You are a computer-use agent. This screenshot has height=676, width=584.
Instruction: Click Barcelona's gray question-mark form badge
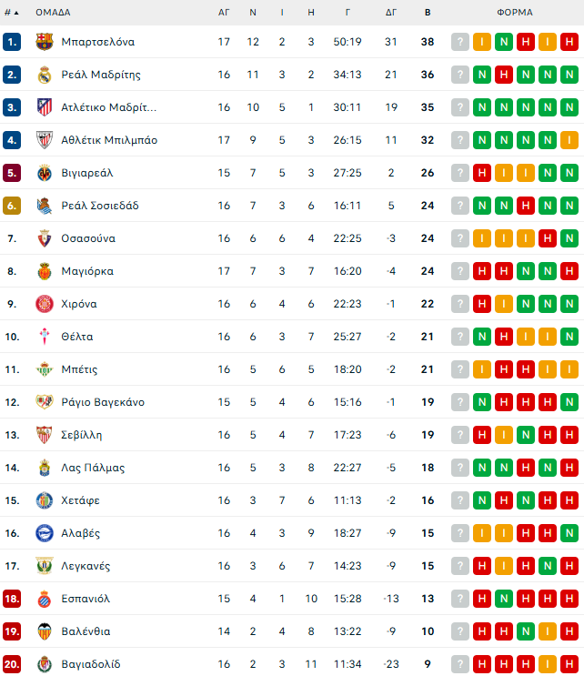(460, 42)
